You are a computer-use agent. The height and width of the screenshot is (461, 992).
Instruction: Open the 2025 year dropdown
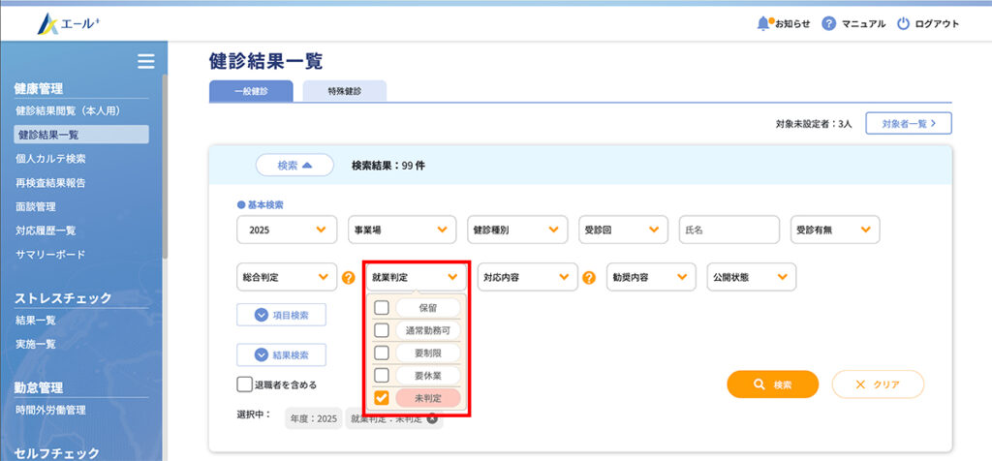click(286, 230)
